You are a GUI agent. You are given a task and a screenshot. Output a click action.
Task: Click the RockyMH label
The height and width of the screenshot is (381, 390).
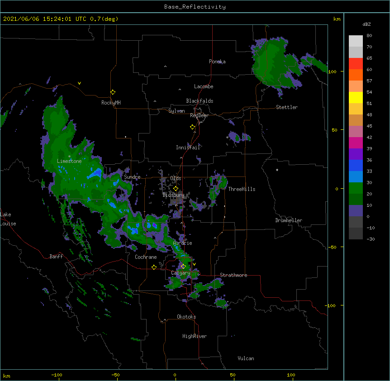pyautogui.click(x=111, y=103)
